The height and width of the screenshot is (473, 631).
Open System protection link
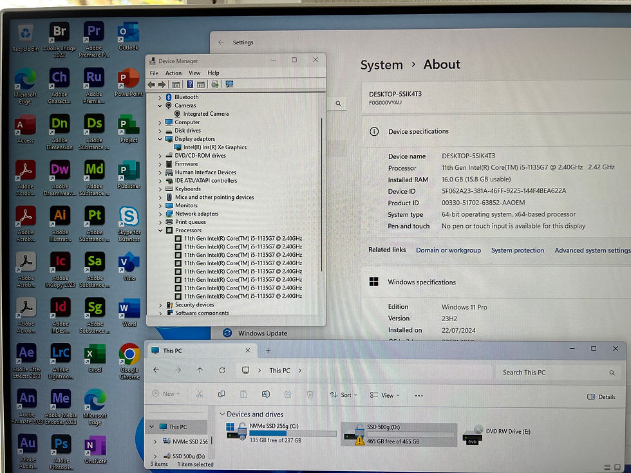tap(518, 250)
